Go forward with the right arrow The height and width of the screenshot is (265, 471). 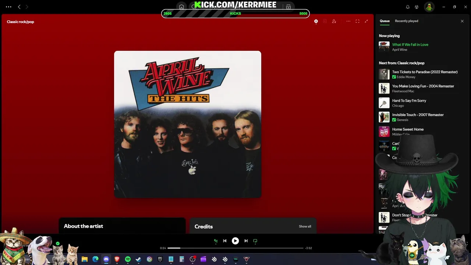26,7
